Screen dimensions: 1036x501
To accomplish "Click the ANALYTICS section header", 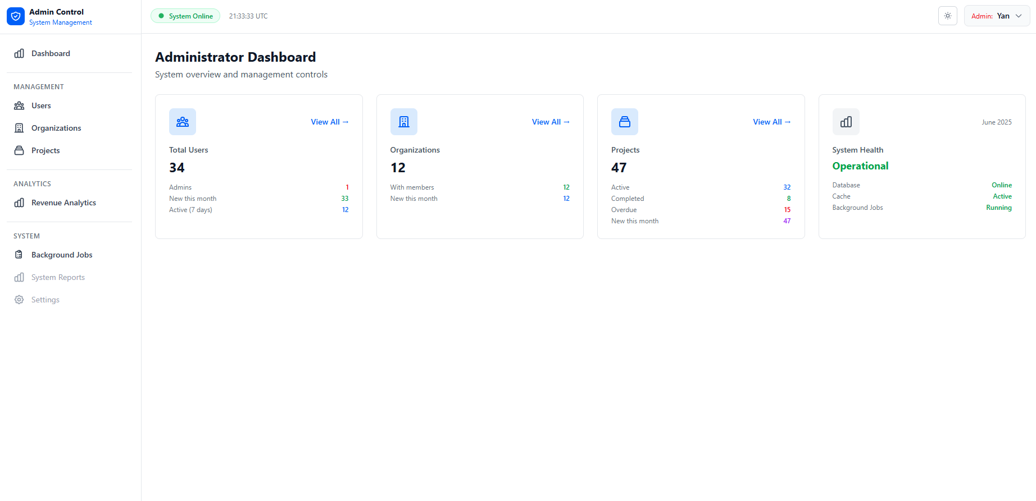I will coord(32,184).
